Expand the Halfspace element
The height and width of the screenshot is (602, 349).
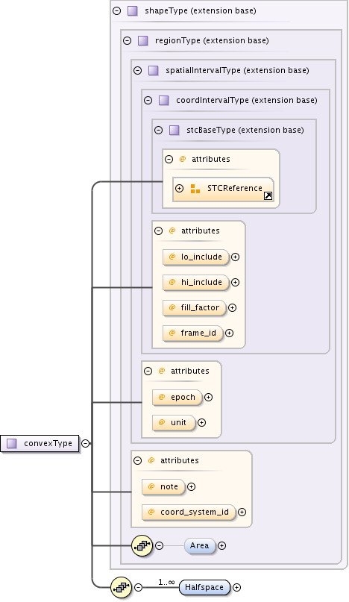237,587
